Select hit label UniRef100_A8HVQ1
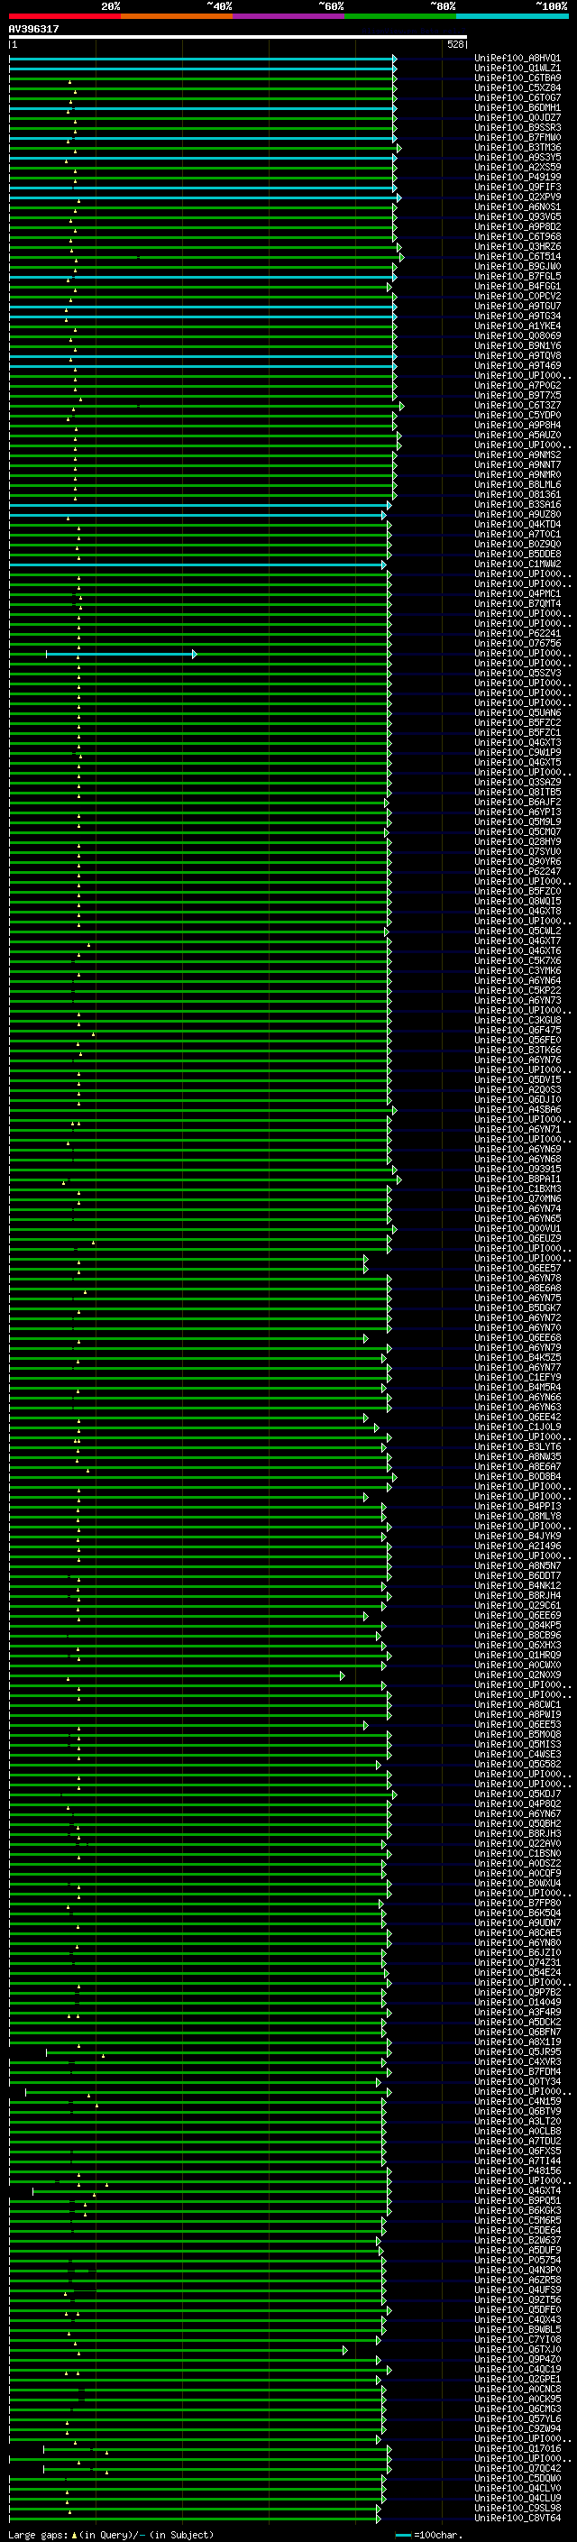This screenshot has width=577, height=2542. tap(517, 59)
